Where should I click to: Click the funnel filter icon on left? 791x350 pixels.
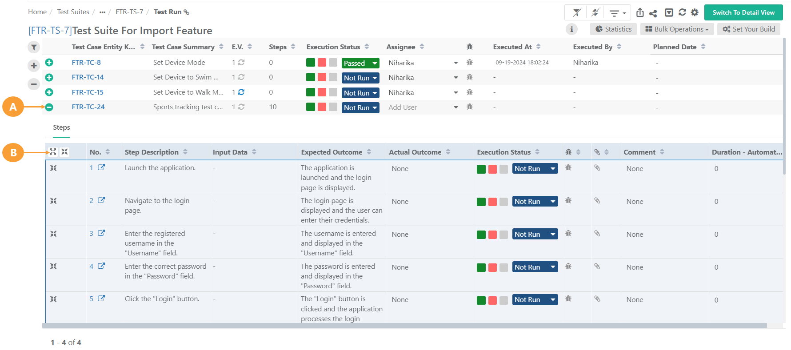coord(34,47)
